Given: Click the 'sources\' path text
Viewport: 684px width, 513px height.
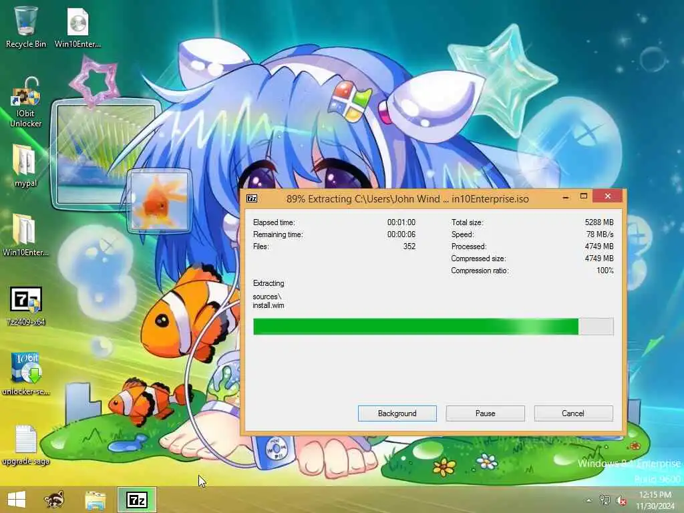Looking at the screenshot, I should [x=267, y=297].
